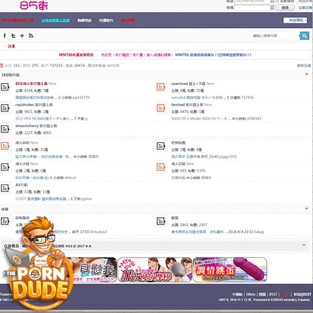This screenshot has height=313, width=313.
Task: Click the first red navigation menu item
Action: (x=18, y=20)
